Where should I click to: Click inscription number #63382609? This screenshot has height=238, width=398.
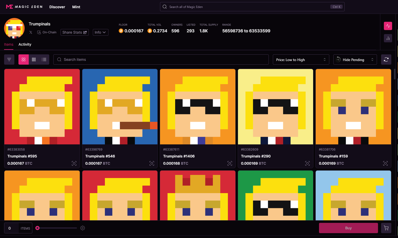pyautogui.click(x=250, y=149)
